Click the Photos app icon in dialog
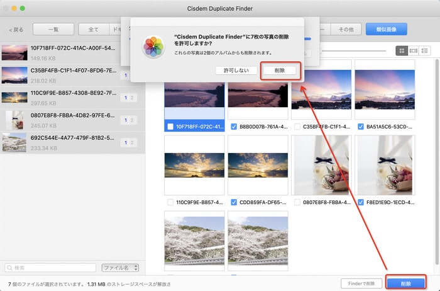This screenshot has width=440, height=291. pos(153,47)
